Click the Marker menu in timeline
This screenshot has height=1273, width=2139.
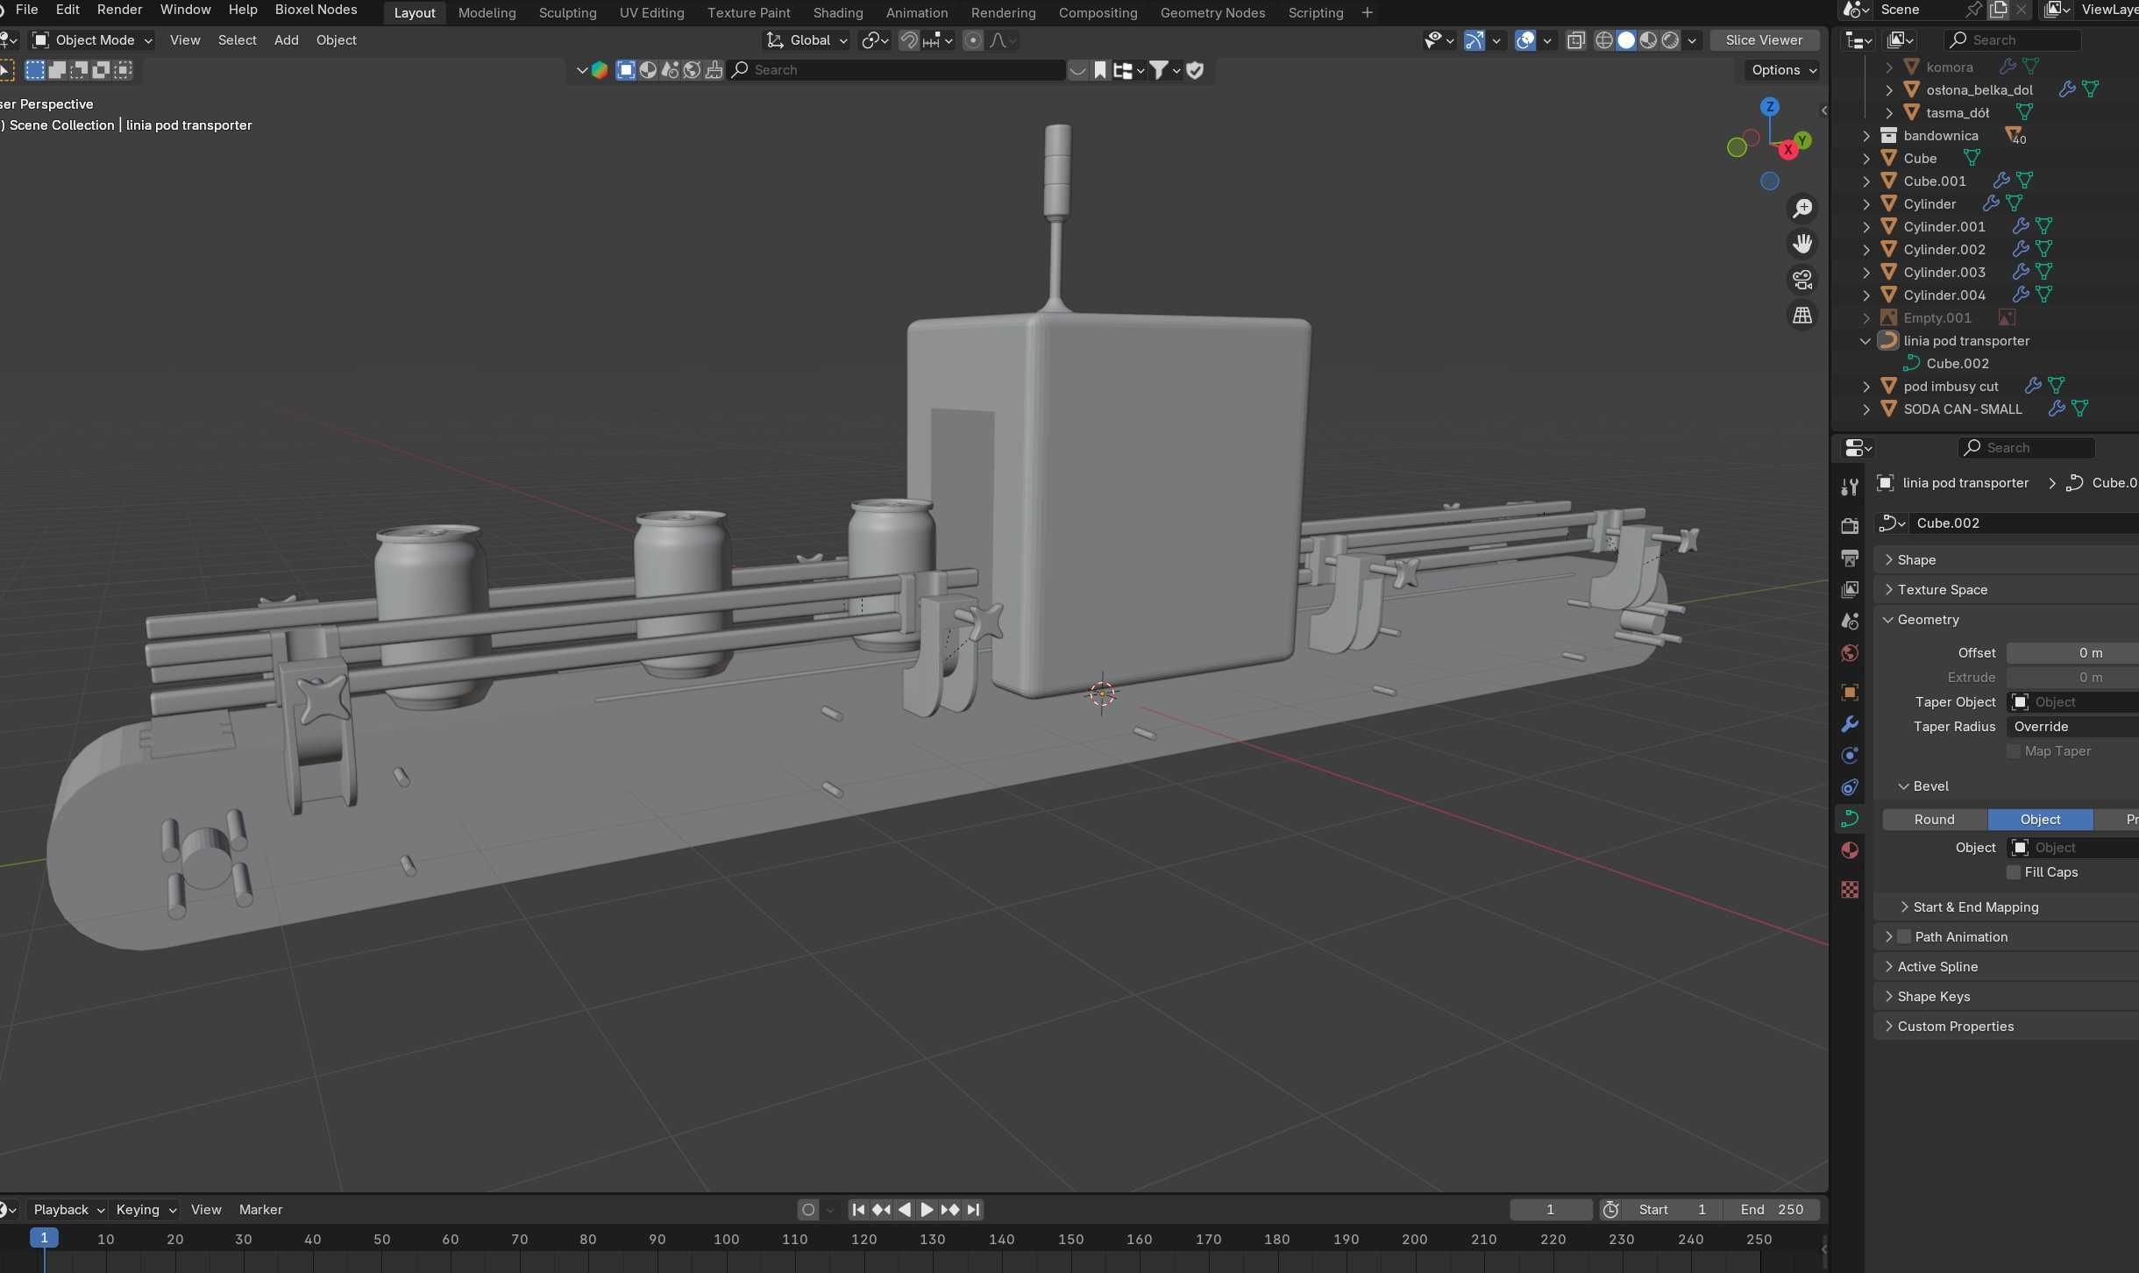pos(260,1210)
